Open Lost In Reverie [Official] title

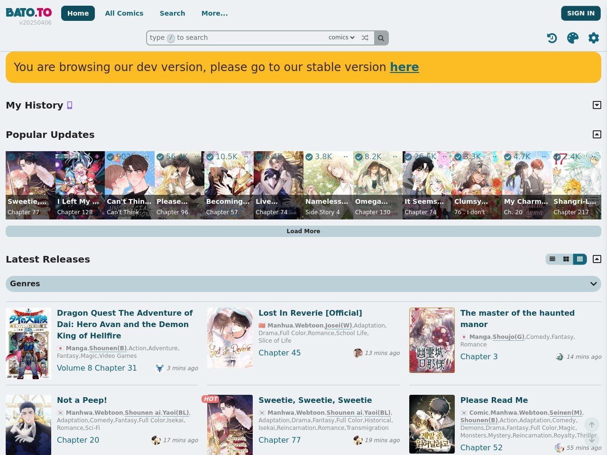[x=310, y=313]
